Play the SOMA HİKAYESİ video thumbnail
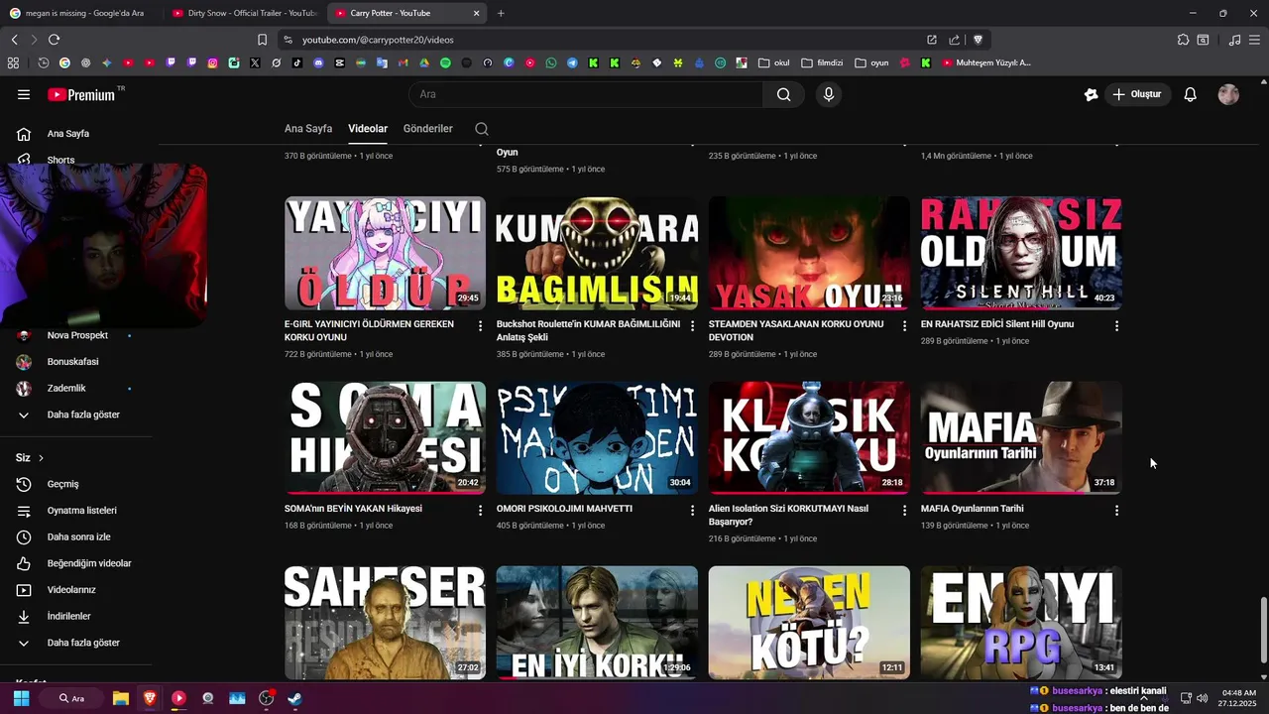Image resolution: width=1269 pixels, height=714 pixels. [x=385, y=437]
